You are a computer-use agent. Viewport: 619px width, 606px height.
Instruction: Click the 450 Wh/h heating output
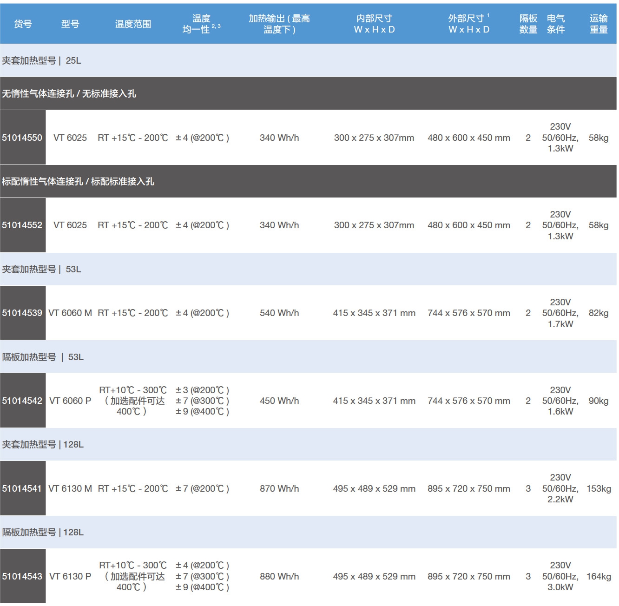pyautogui.click(x=279, y=401)
